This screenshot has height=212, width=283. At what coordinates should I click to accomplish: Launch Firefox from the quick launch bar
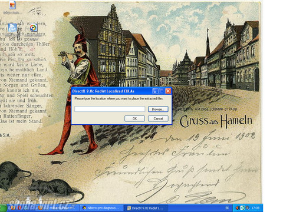[13, 208]
